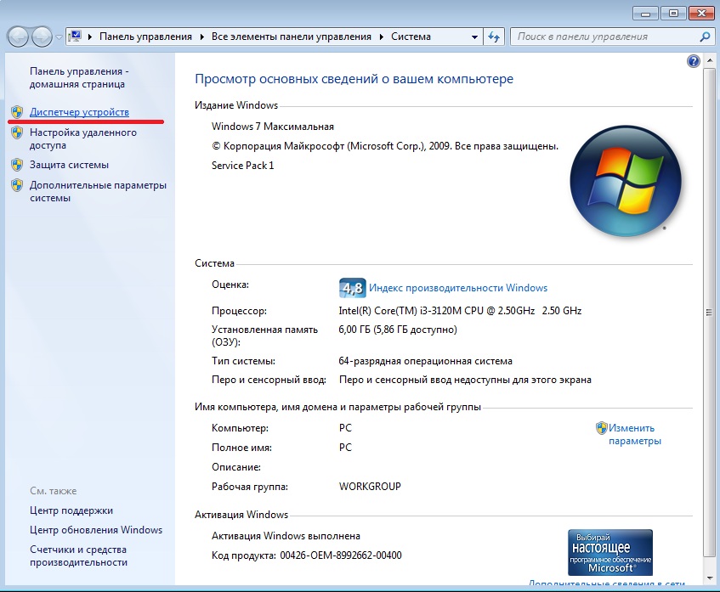
Task: Click the Back navigation arrow button
Action: pyautogui.click(x=19, y=37)
